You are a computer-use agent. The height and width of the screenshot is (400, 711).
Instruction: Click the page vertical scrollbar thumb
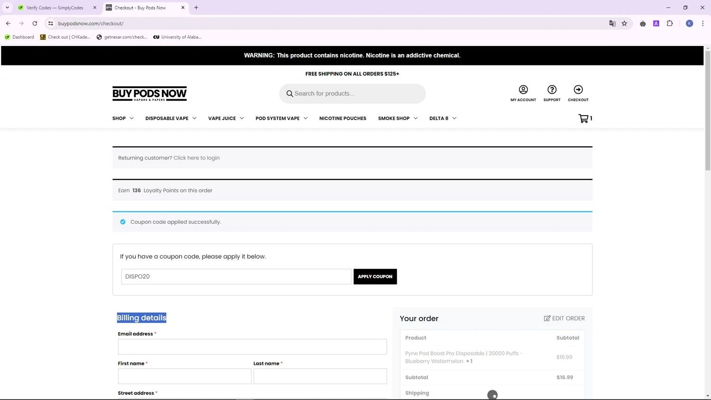(708, 110)
